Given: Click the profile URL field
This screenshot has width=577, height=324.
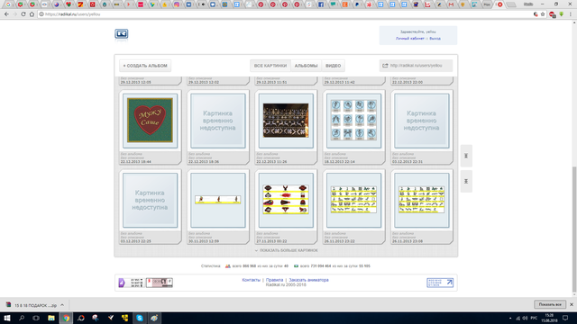Looking at the screenshot, I should point(416,66).
